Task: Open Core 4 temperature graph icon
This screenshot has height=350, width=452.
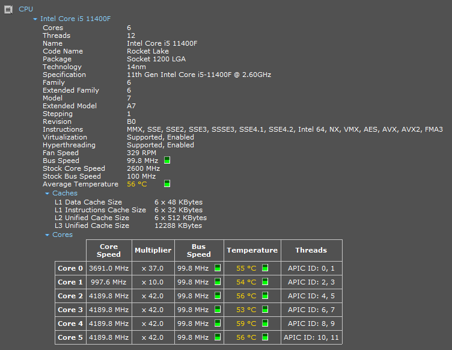Action: tap(265, 324)
